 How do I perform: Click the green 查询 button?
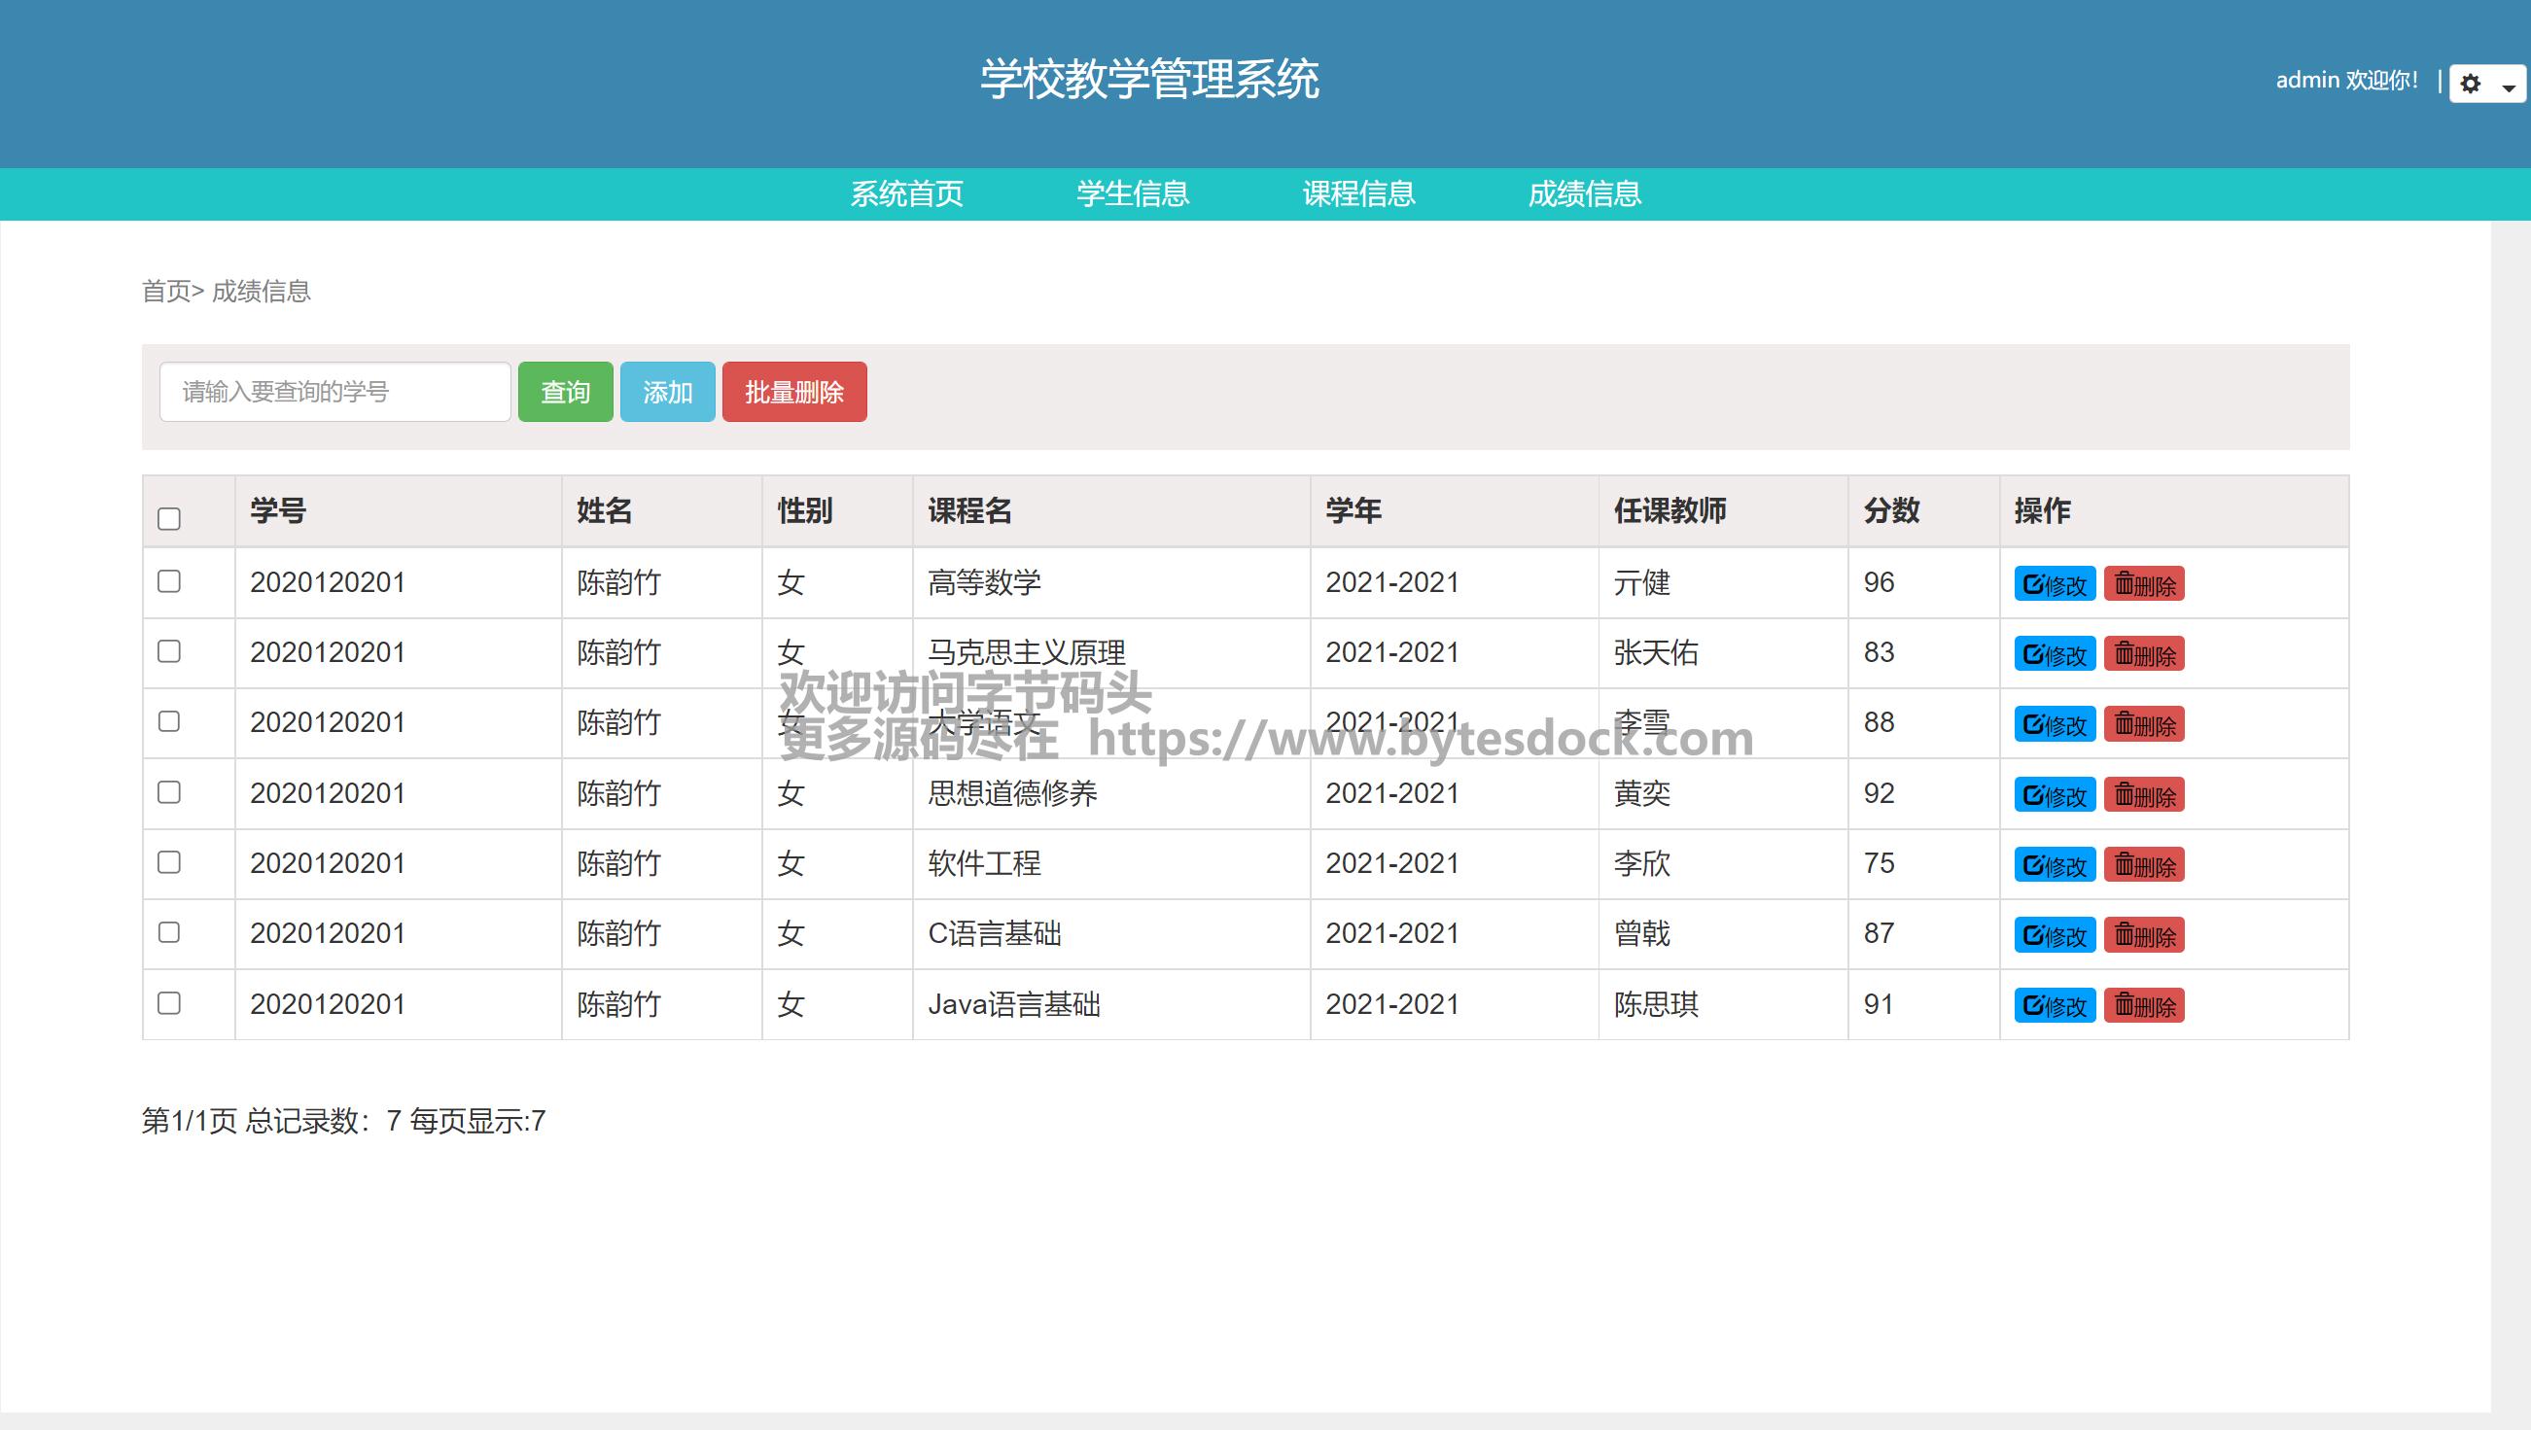pos(565,392)
